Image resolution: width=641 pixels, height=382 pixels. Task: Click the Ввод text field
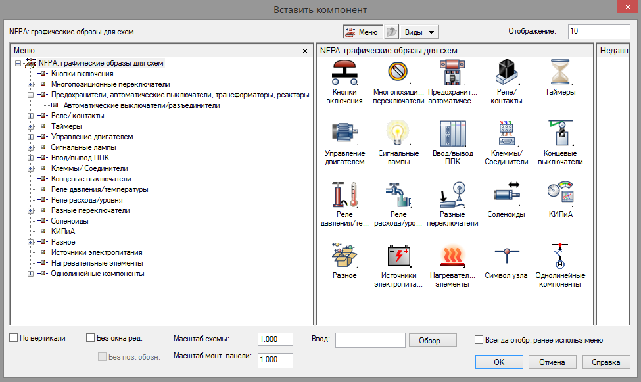pyautogui.click(x=370, y=340)
